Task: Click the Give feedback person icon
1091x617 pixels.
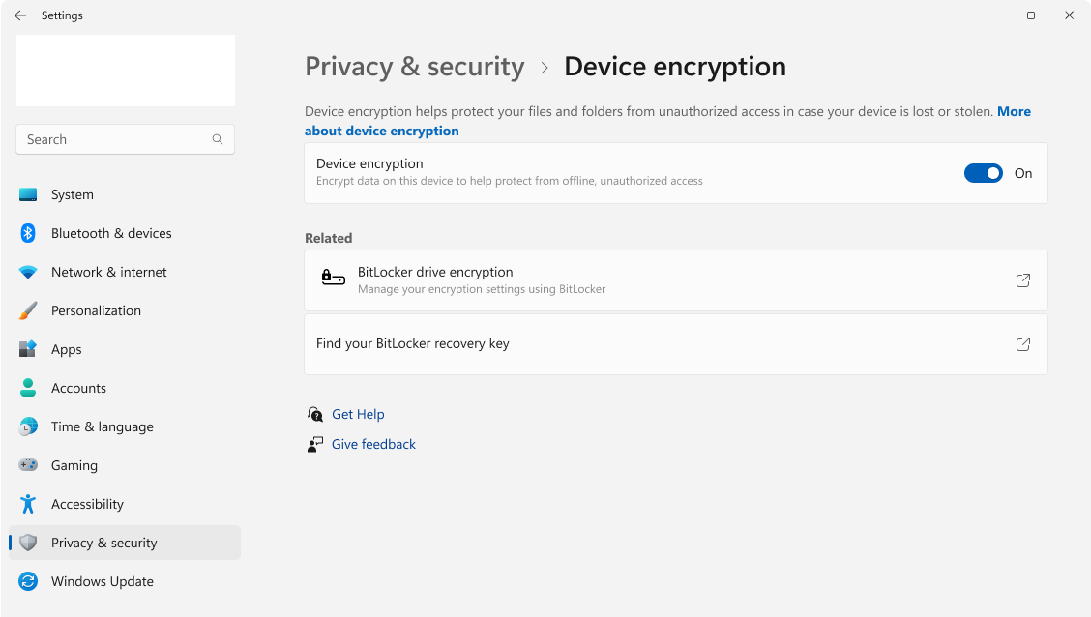Action: click(315, 445)
